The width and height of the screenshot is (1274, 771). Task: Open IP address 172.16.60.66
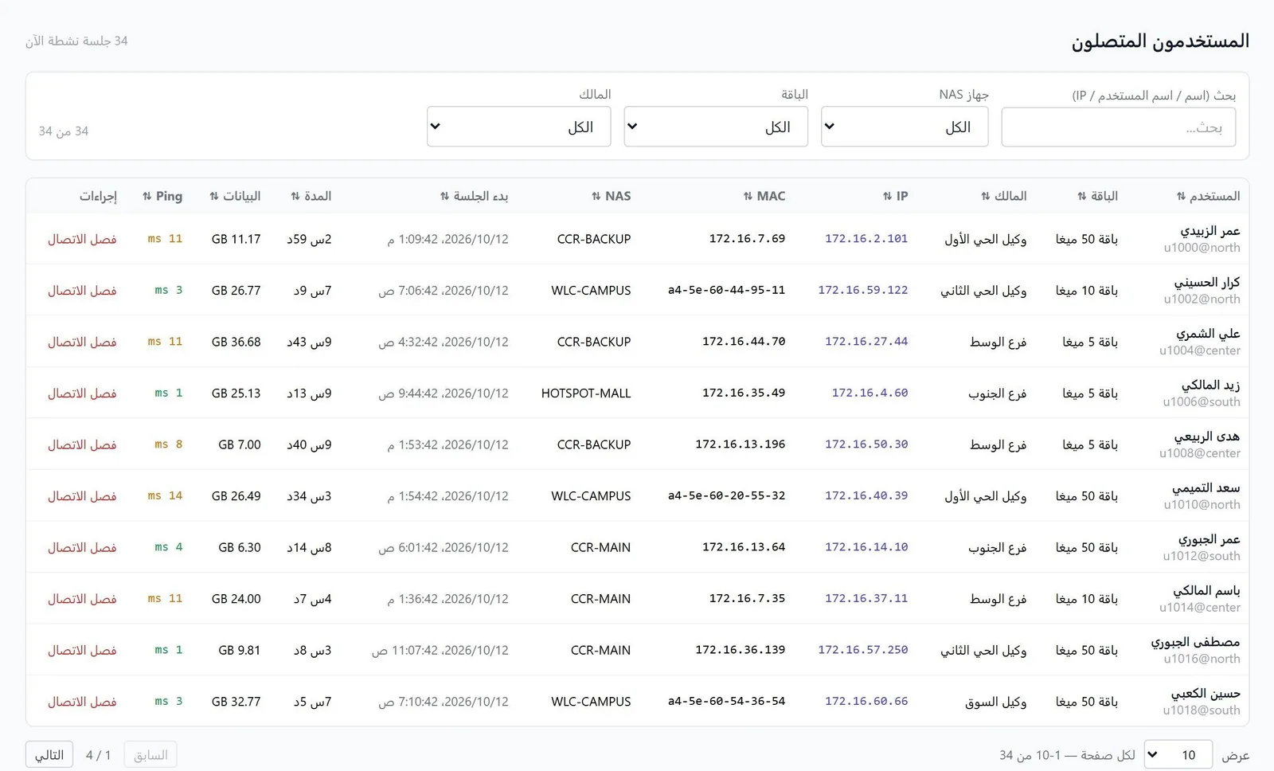[866, 701]
